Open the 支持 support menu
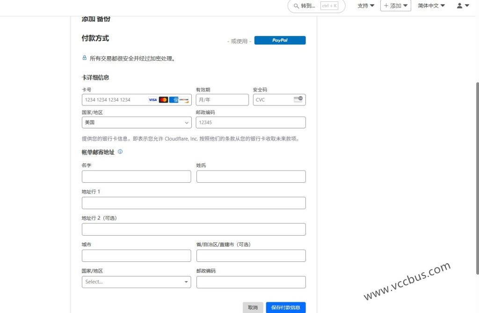 pos(366,6)
